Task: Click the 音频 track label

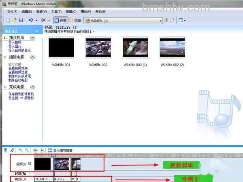Action: point(20,179)
